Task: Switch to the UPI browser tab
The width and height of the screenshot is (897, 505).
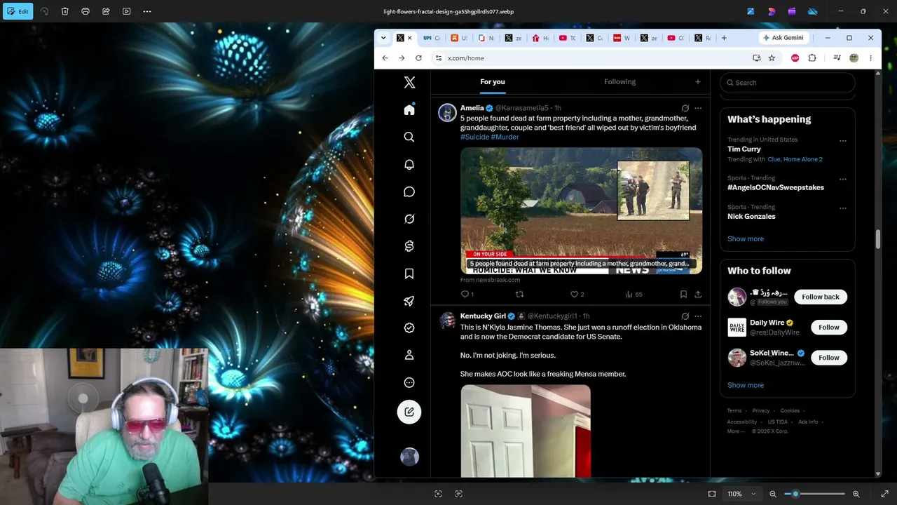Action: click(x=432, y=38)
